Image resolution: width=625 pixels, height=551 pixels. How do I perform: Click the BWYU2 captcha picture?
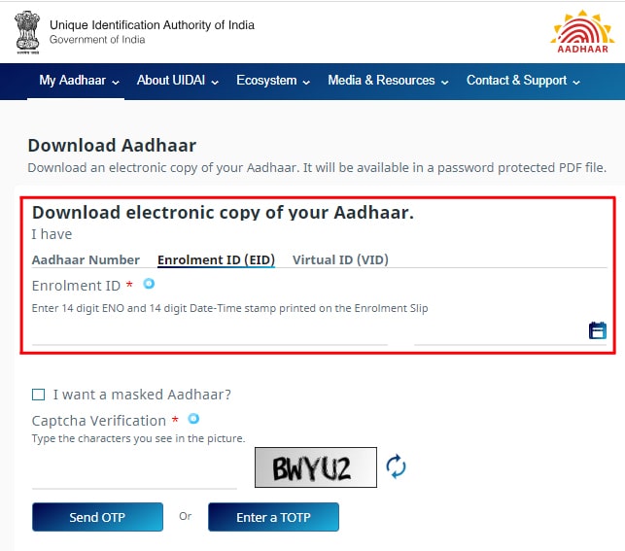point(316,467)
